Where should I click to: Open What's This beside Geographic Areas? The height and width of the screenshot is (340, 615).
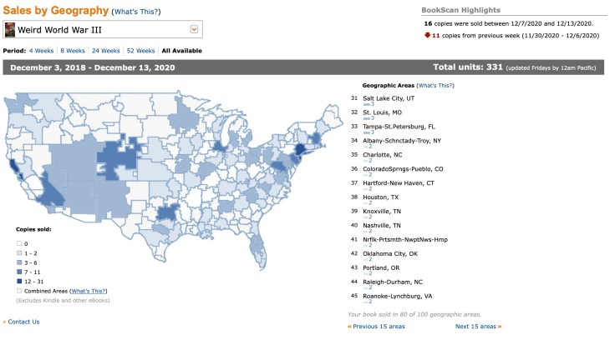436,86
